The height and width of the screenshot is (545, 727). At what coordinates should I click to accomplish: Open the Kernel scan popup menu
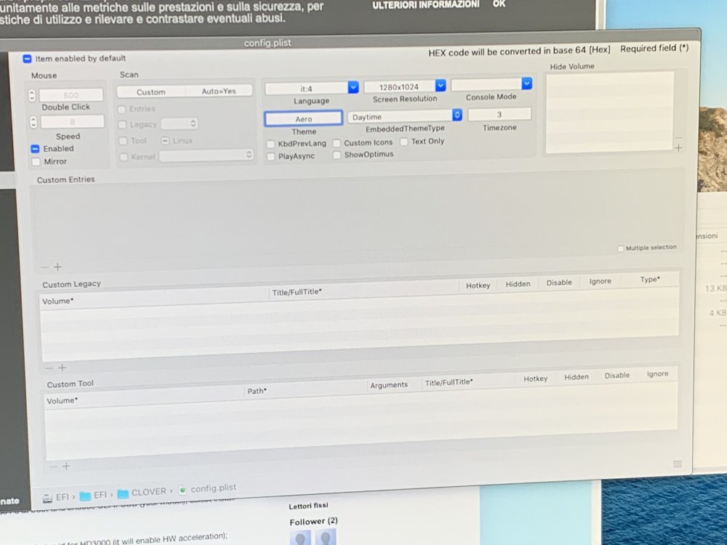(x=206, y=156)
